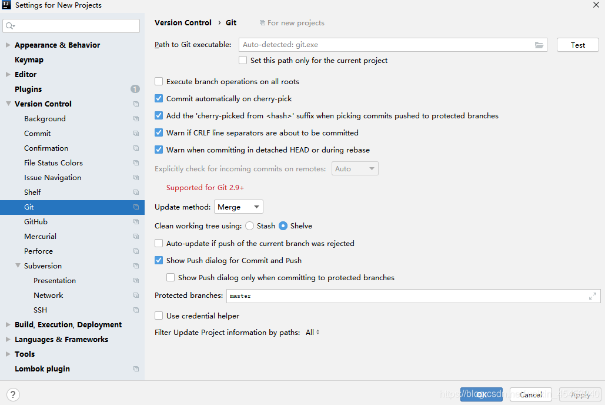
Task: Enable Execute branch operations on all roots
Action: [x=159, y=82]
